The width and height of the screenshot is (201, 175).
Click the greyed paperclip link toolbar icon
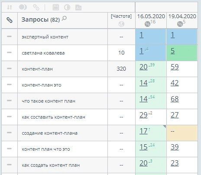point(36,7)
